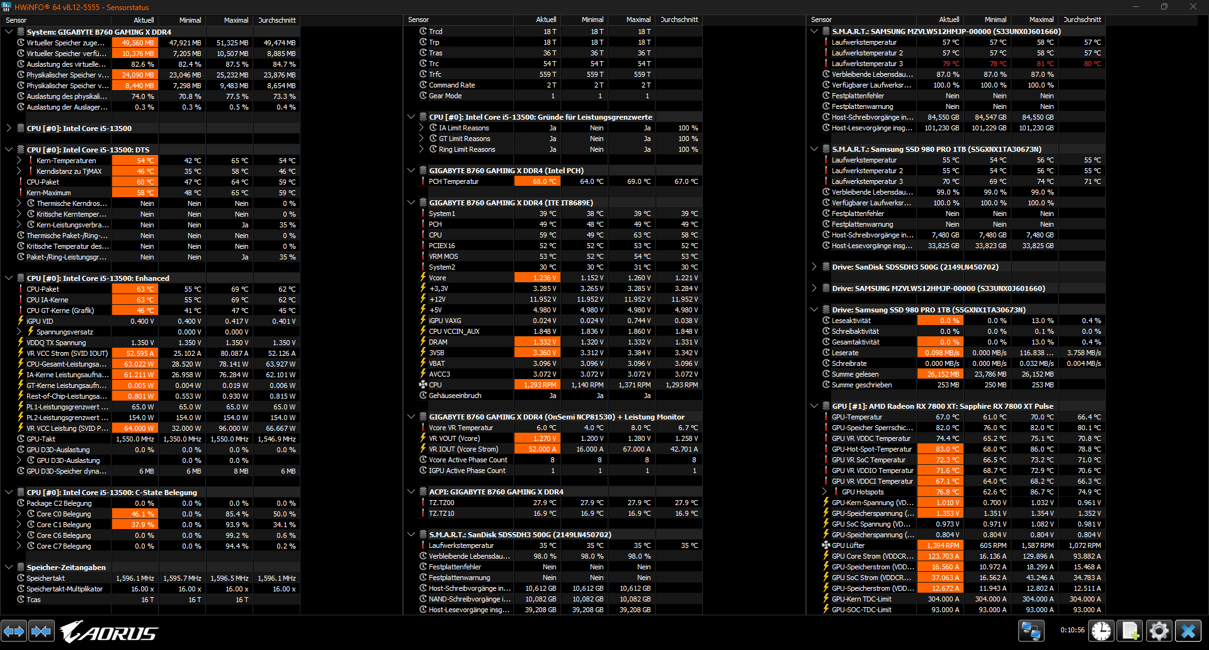Expand the IA Limit Reasons row
The width and height of the screenshot is (1209, 650).
click(x=421, y=127)
